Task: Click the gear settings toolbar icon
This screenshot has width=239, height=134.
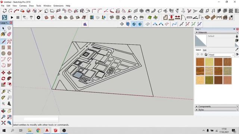Action: point(38,17)
